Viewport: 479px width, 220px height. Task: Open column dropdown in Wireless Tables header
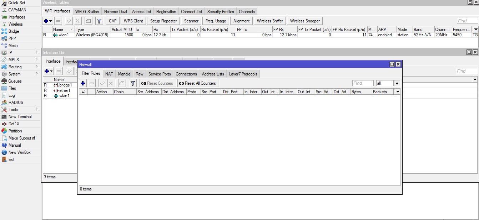click(475, 30)
